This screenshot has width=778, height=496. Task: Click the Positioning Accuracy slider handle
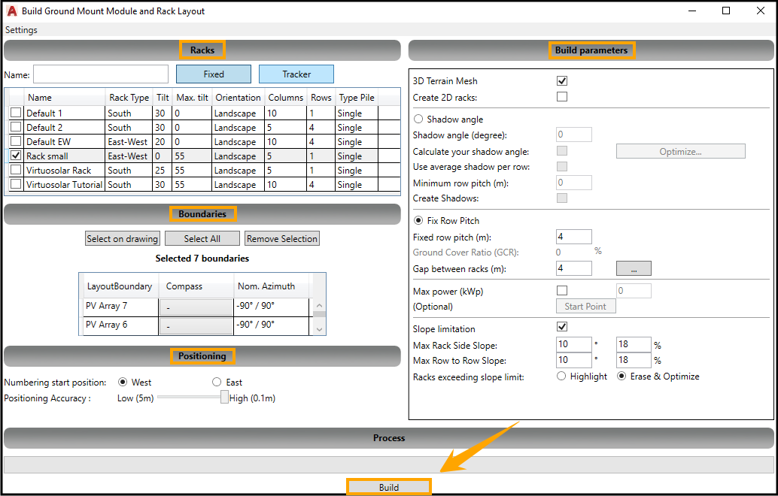(224, 397)
